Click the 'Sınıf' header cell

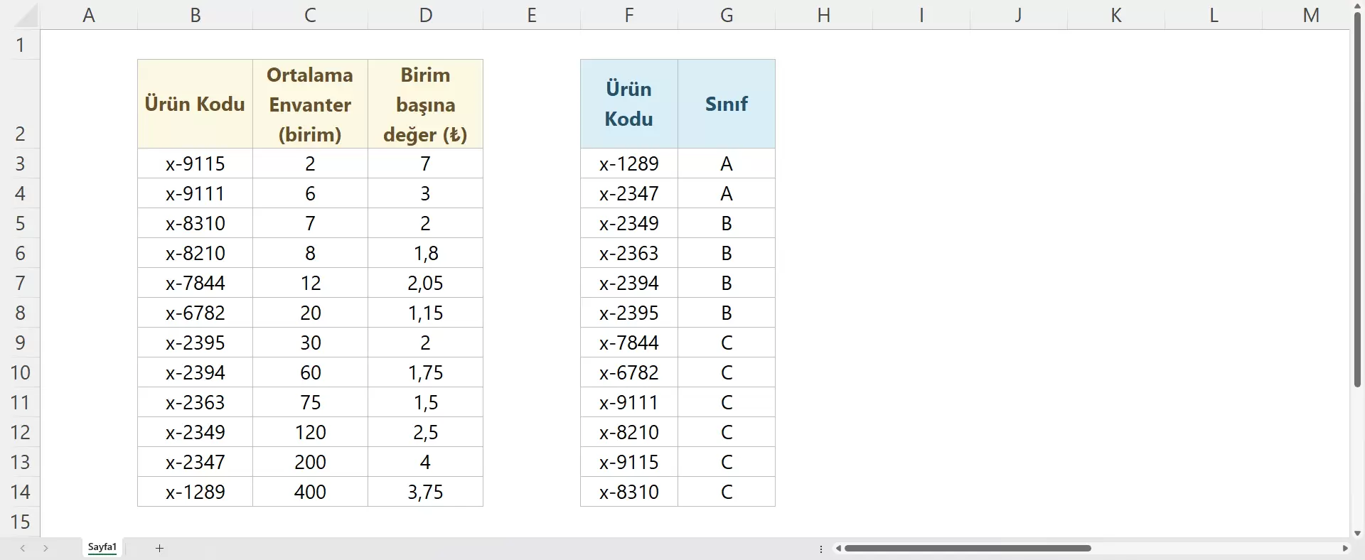727,104
